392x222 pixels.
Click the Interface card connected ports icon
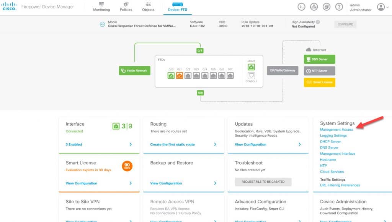pos(116,126)
